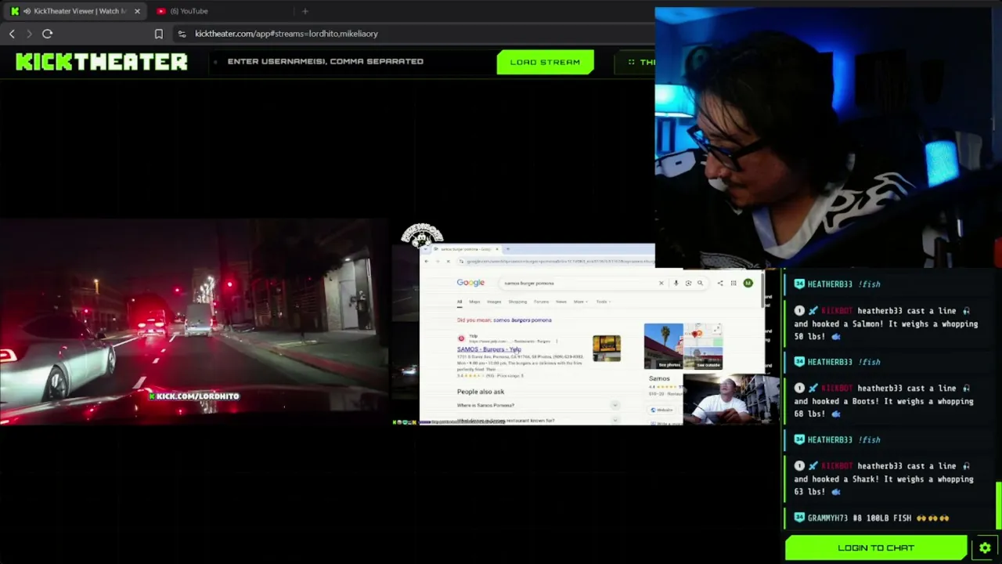Screen dimensions: 1002x564
Task: Switch to the YouTube browser tab
Action: (189, 11)
